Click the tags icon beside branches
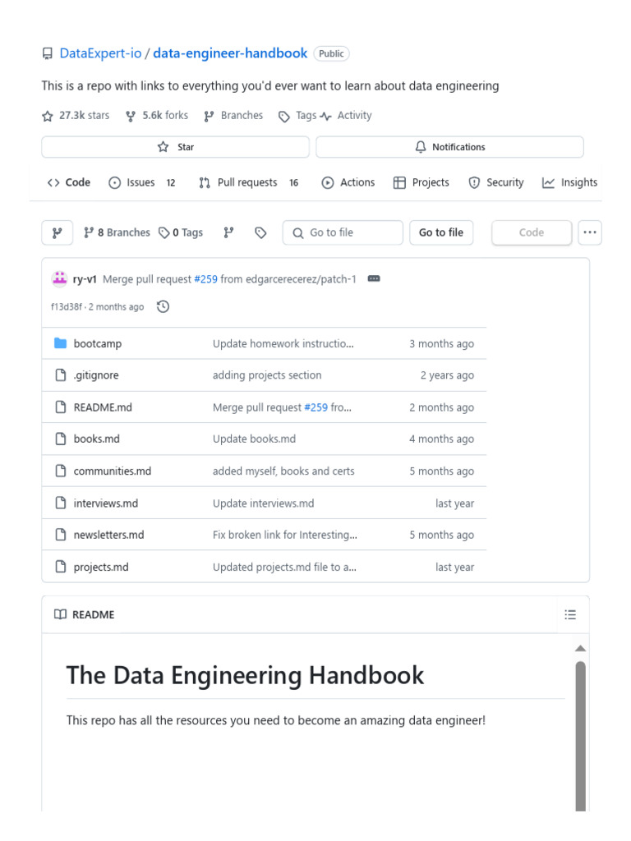Screen dimensions: 631x841 point(260,232)
